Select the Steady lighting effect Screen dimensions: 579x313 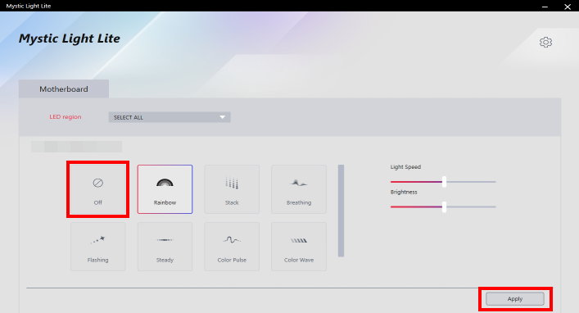[165, 247]
